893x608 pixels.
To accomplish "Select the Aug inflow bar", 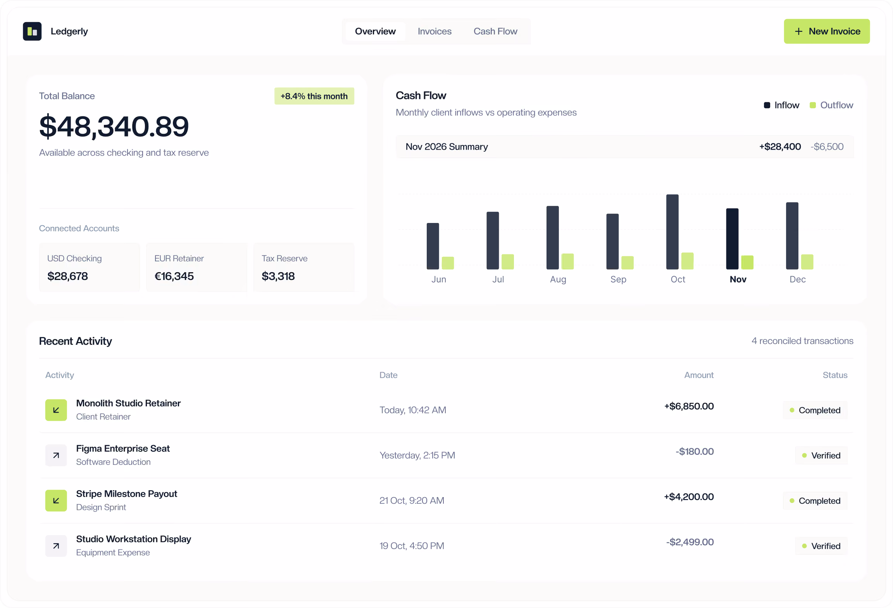I will [553, 238].
